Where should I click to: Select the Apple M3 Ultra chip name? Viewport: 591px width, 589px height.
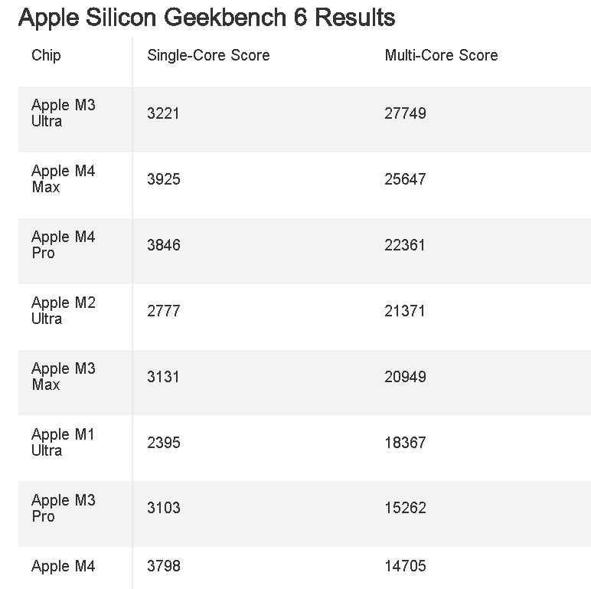coord(64,113)
